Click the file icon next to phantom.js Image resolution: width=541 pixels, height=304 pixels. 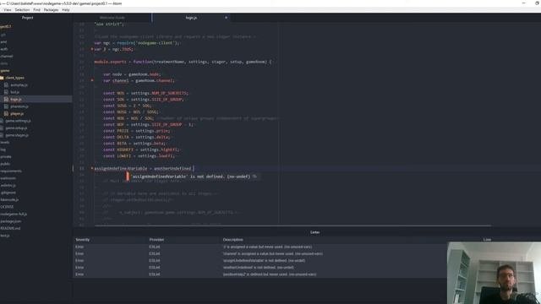pyautogui.click(x=6, y=106)
